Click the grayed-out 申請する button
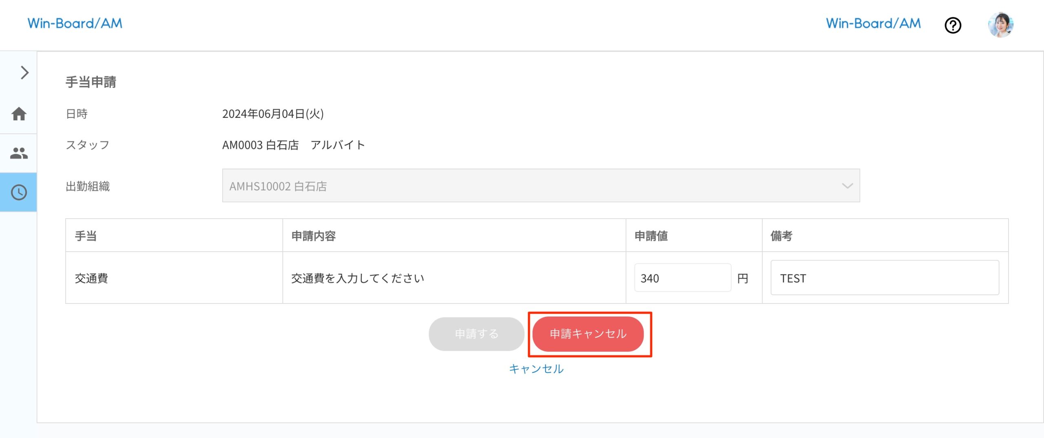 pos(476,334)
